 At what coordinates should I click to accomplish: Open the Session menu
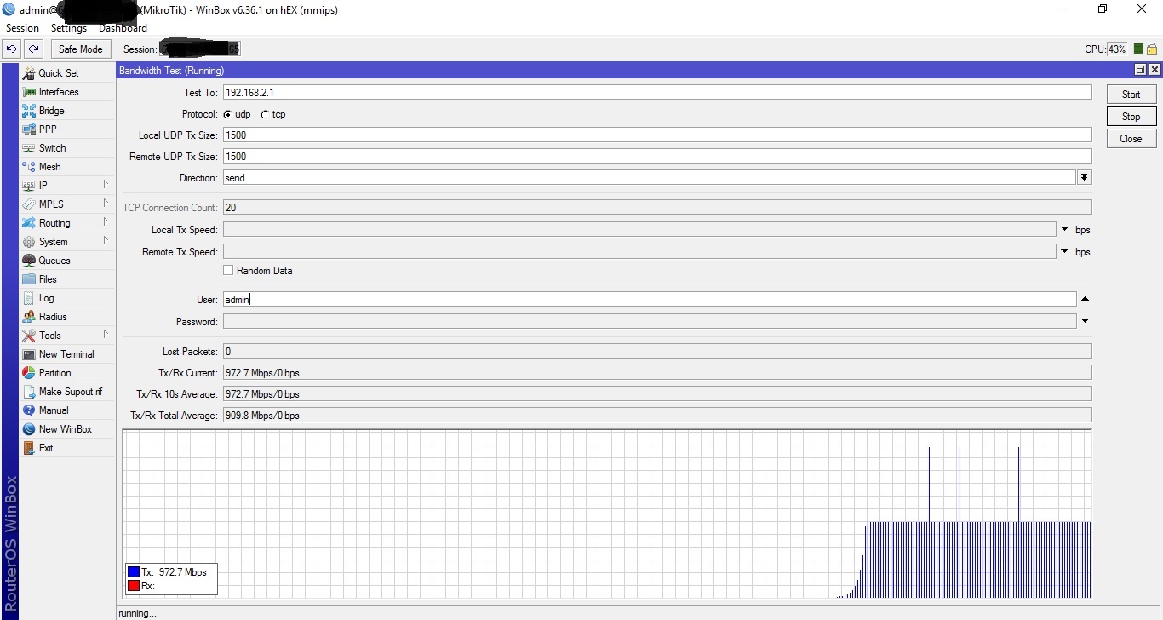pos(22,28)
